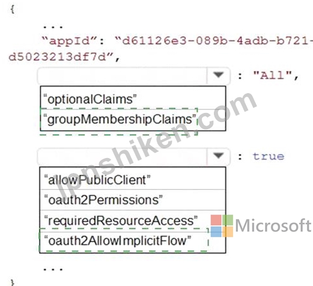Select the "optionalClaims" option
Screen dimensions: 313x286
tap(133, 99)
